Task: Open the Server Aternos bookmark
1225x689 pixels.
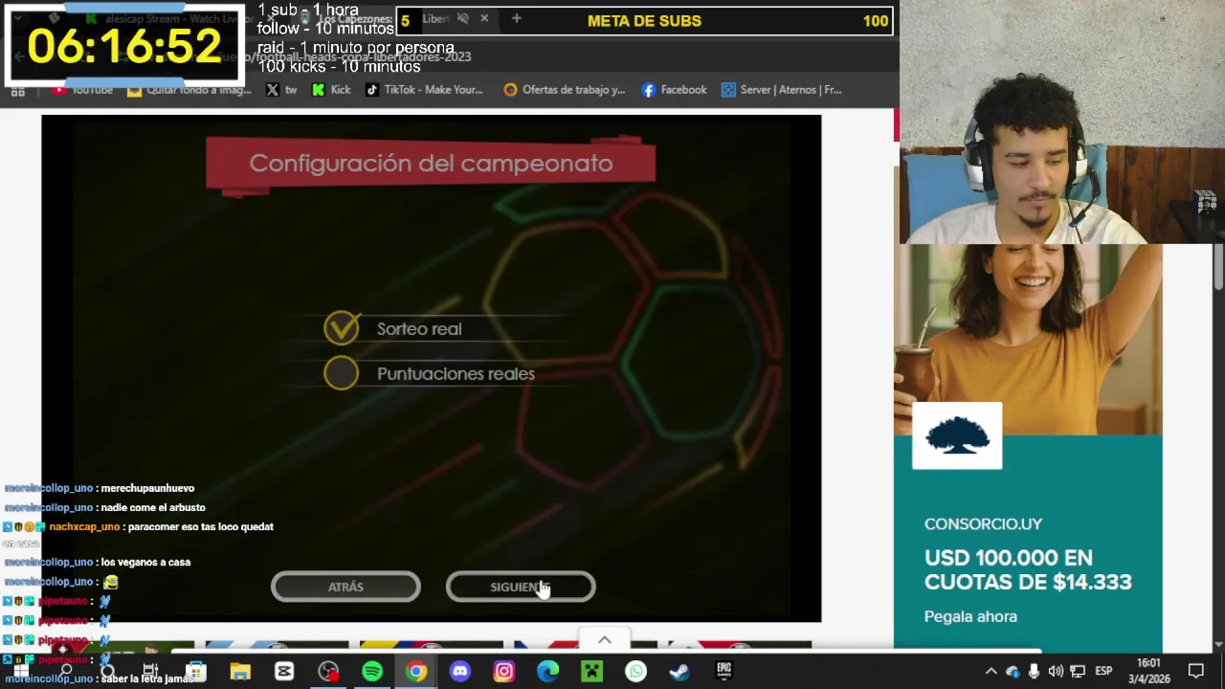Action: coord(781,90)
